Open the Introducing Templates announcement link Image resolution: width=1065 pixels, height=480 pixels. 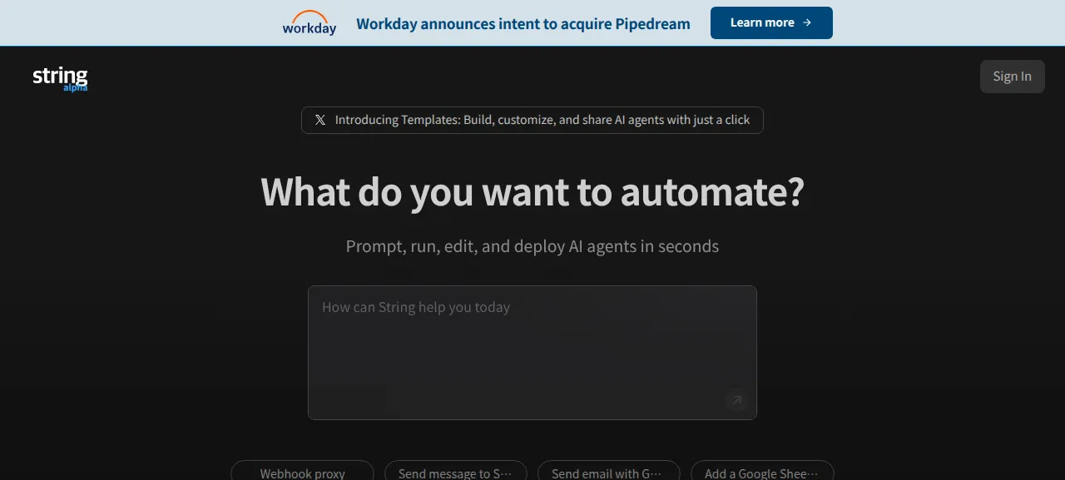[x=532, y=120]
